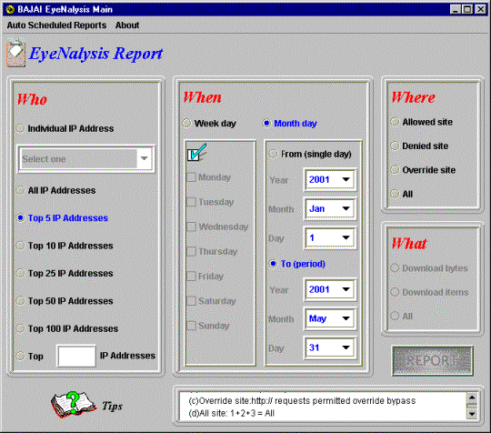Click the REPORT button
The height and width of the screenshot is (433, 491).
click(433, 360)
